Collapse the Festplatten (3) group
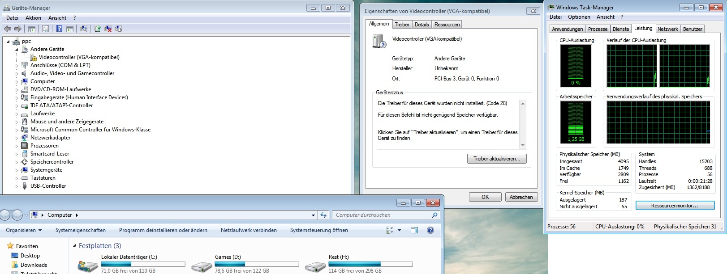 pyautogui.click(x=74, y=246)
